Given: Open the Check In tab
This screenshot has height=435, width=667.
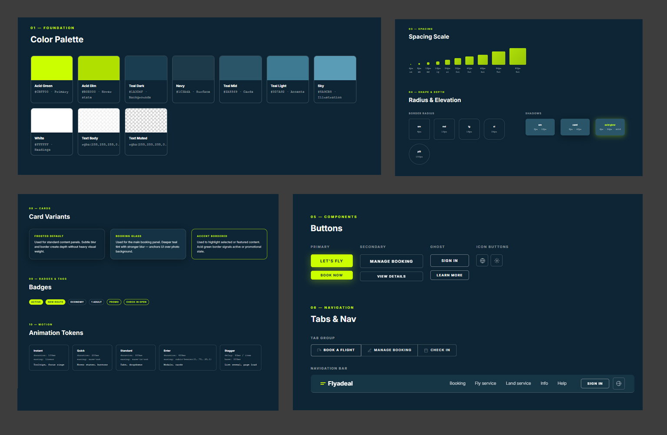Looking at the screenshot, I should click(x=437, y=350).
